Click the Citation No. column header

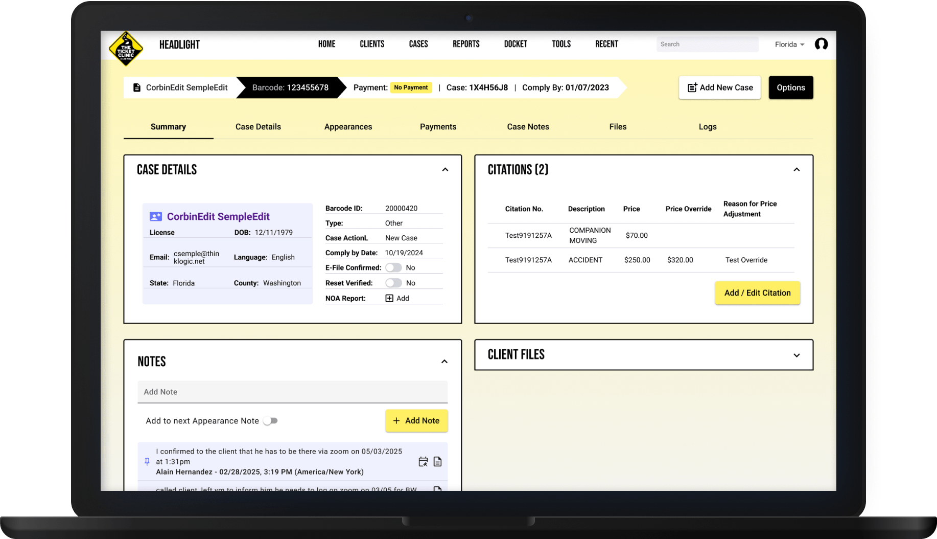pos(524,209)
